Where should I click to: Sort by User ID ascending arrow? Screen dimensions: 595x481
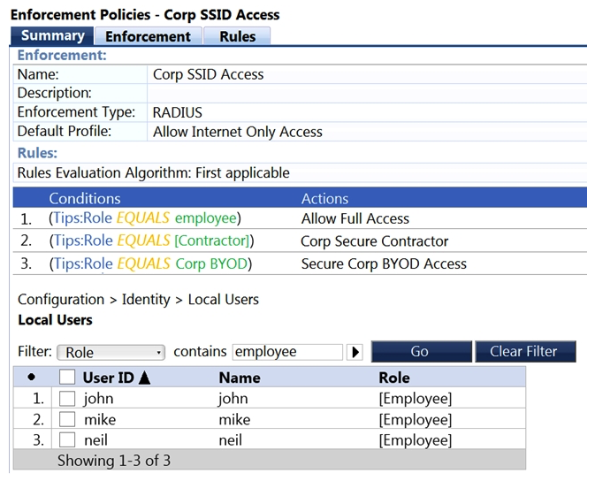pyautogui.click(x=145, y=378)
